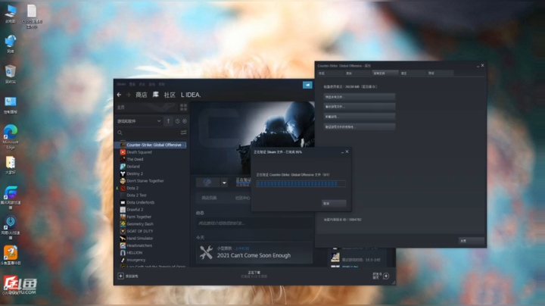Viewport: 545px width, 306px height.
Task: Click the Dota 2 game icon
Action: [123, 188]
